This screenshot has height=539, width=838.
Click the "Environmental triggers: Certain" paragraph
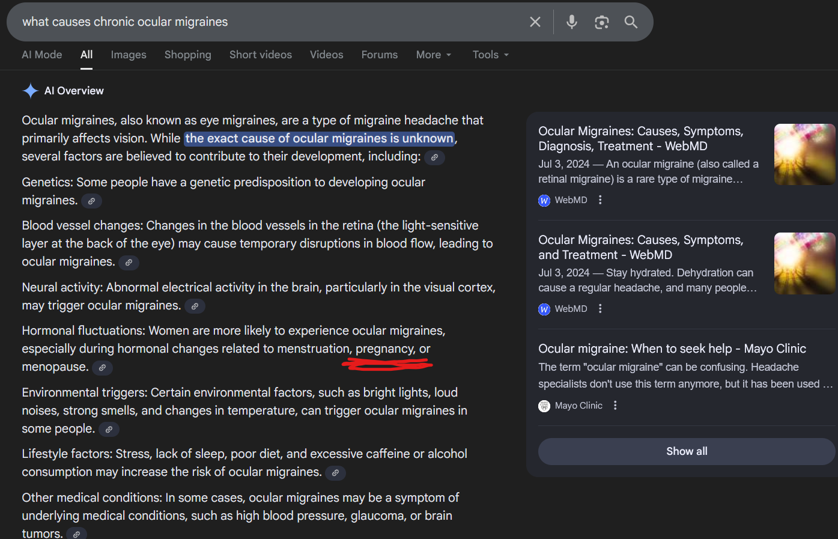[244, 410]
